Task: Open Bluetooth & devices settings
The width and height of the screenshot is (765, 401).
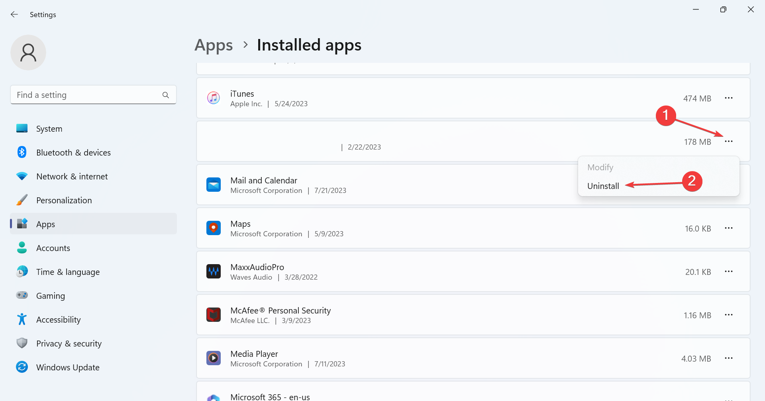Action: 93,153
